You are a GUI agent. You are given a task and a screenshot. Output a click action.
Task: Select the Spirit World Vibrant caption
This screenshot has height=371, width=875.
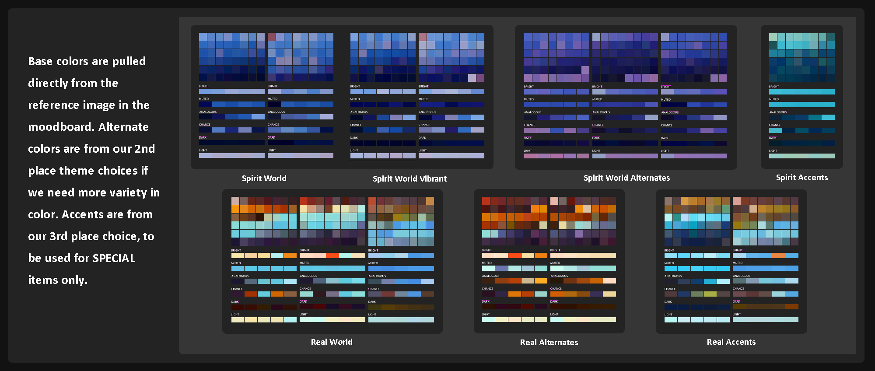tap(409, 178)
